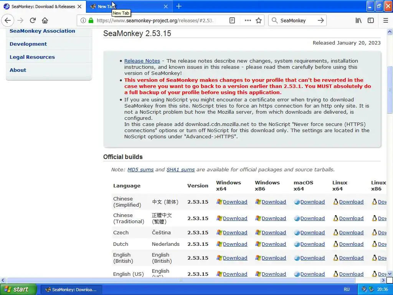This screenshot has height=295, width=393.
Task: Submit the SeaMonkey search with the arrow
Action: pos(320,20)
